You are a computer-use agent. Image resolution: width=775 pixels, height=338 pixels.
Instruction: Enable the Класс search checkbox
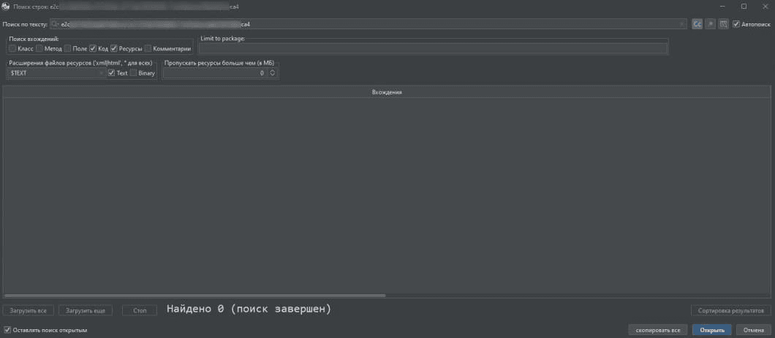pyautogui.click(x=12, y=48)
